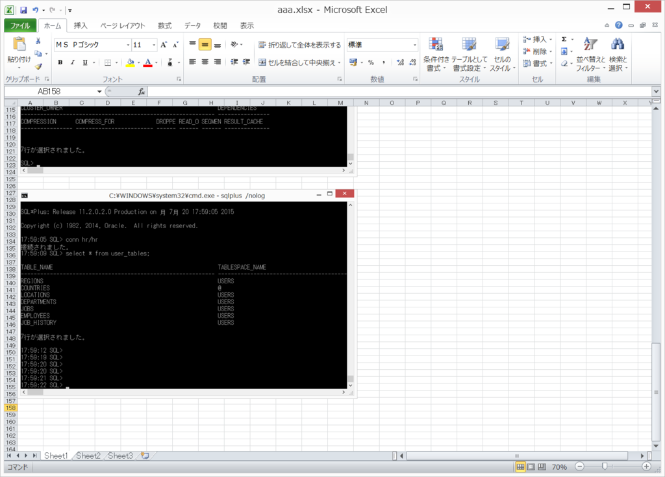The width and height of the screenshot is (665, 477).
Task: Click the Percent style icon
Action: 371,62
